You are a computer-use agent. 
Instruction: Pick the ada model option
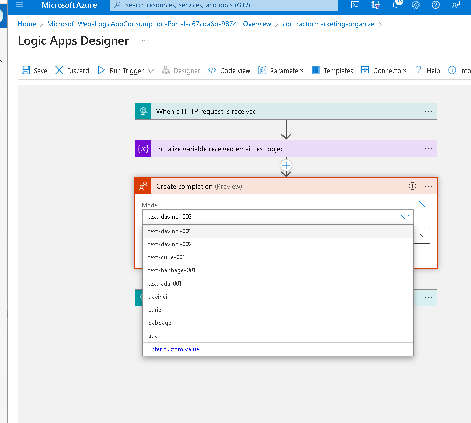pyautogui.click(x=278, y=336)
